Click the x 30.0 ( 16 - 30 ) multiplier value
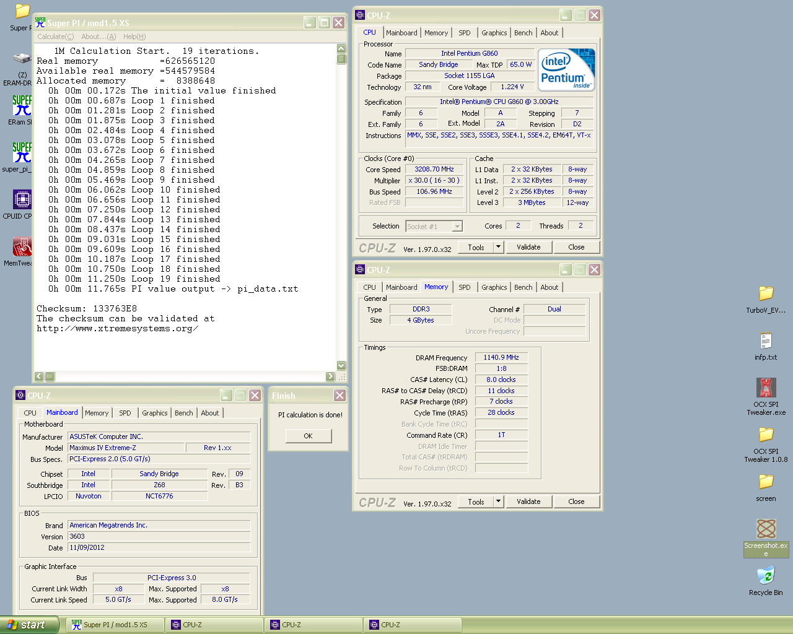793x634 pixels. 434,180
